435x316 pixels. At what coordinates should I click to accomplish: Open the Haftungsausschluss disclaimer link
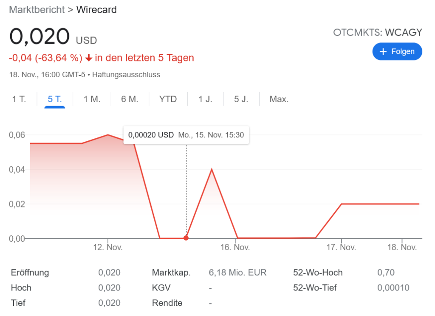(126, 75)
